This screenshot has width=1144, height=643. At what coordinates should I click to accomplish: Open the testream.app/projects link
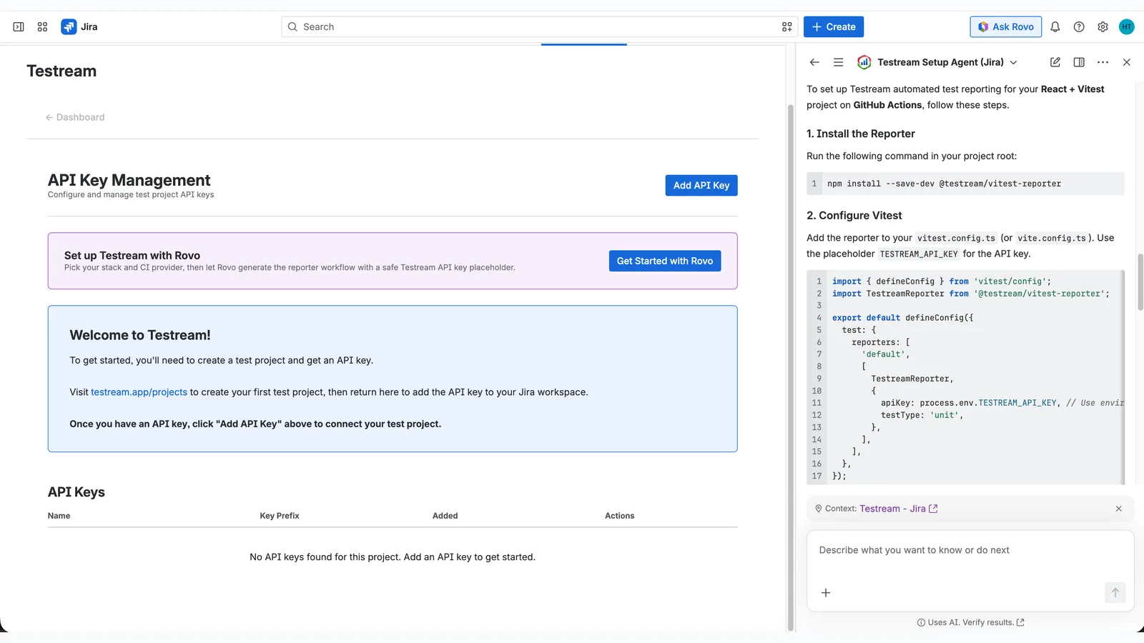[139, 392]
